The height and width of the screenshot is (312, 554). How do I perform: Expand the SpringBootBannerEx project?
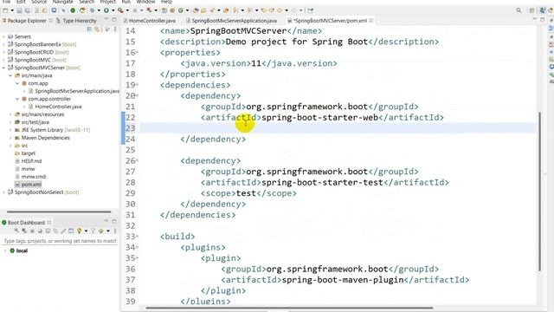pyautogui.click(x=3, y=44)
